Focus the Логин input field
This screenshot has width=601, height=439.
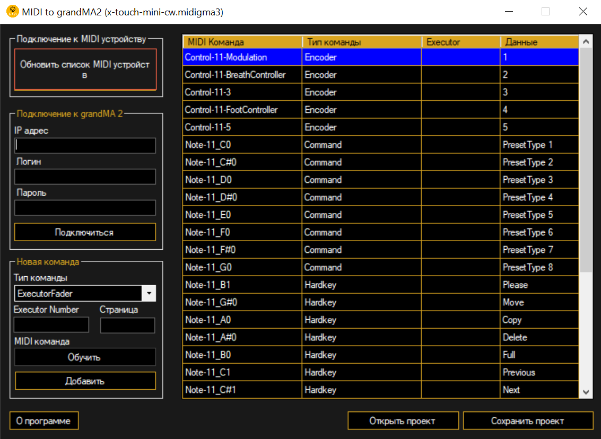coord(85,177)
